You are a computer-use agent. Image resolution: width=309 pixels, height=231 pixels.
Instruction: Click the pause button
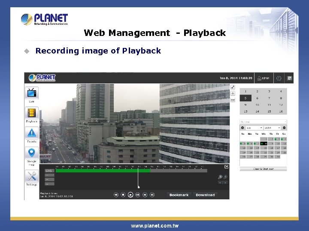pyautogui.click(x=138, y=195)
